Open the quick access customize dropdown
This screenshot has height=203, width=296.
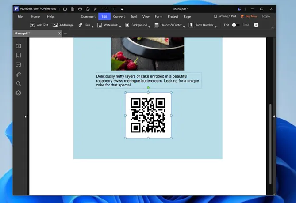tap(122, 9)
